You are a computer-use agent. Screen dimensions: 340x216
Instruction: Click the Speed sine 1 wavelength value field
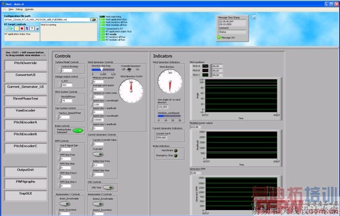coord(98,104)
